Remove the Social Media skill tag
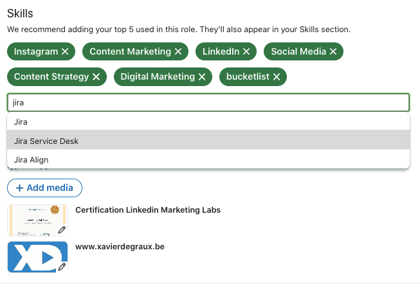Image resolution: width=420 pixels, height=284 pixels. point(333,51)
